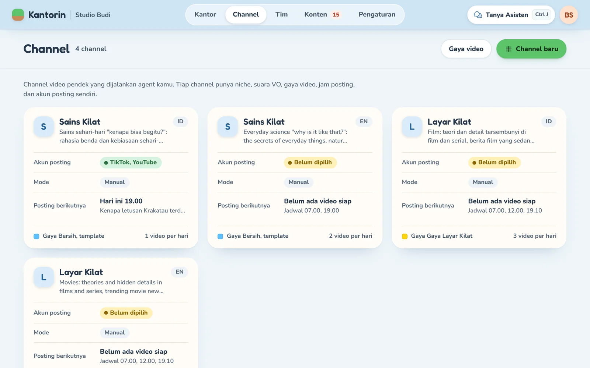Viewport: 590px width, 368px height.
Task: Click the EN language badge on Sains Kilat
Action: click(364, 121)
